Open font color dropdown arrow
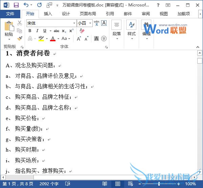The height and width of the screenshot is (188, 203). (58, 39)
